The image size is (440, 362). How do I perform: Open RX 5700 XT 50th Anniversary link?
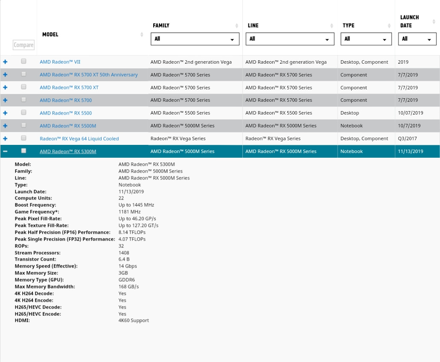[x=89, y=75]
